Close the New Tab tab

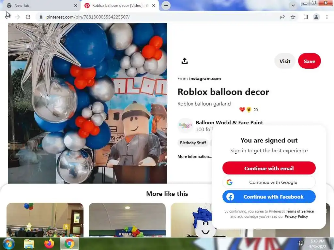pos(76,6)
